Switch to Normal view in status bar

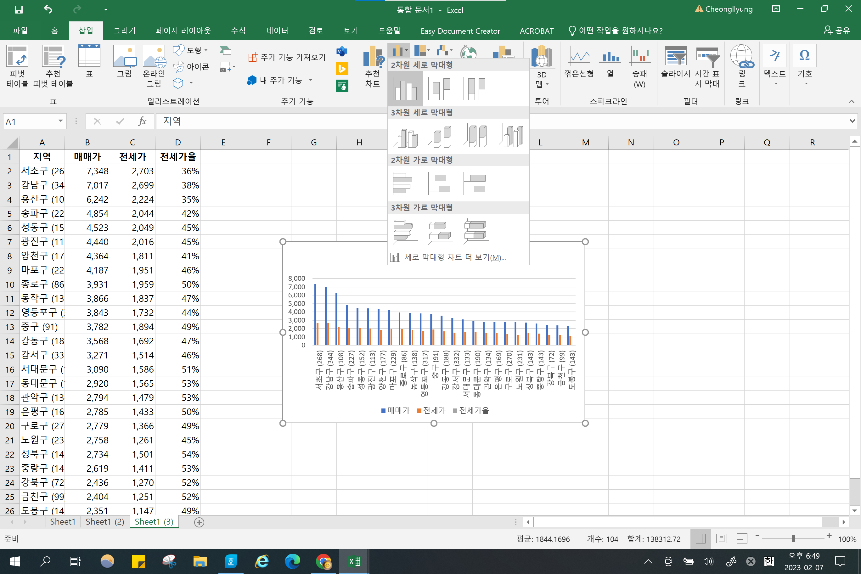tap(700, 538)
